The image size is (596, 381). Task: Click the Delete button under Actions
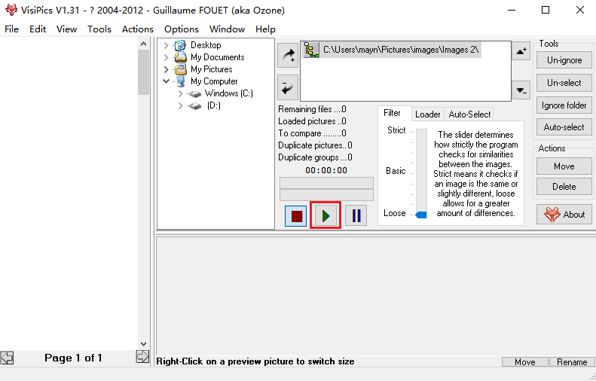pos(564,187)
